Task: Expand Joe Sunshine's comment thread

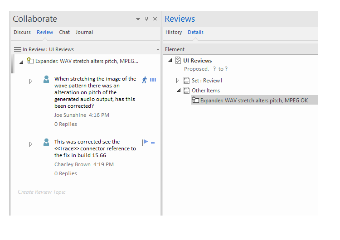Action: 31,82
